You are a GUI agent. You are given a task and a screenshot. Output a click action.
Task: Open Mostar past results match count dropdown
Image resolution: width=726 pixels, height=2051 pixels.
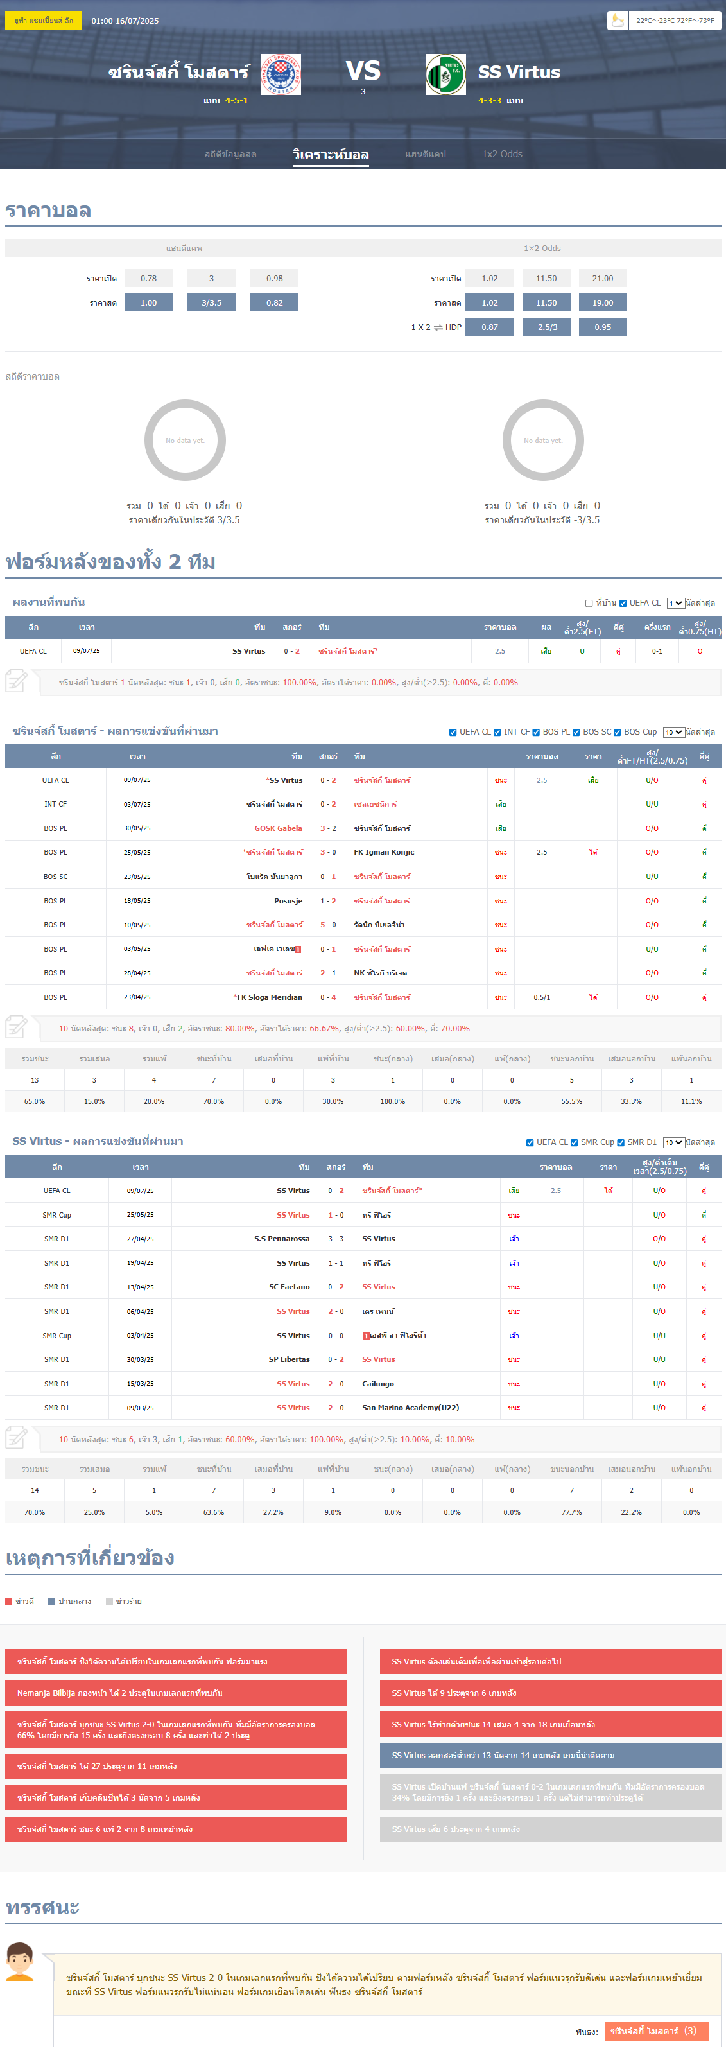(x=673, y=733)
